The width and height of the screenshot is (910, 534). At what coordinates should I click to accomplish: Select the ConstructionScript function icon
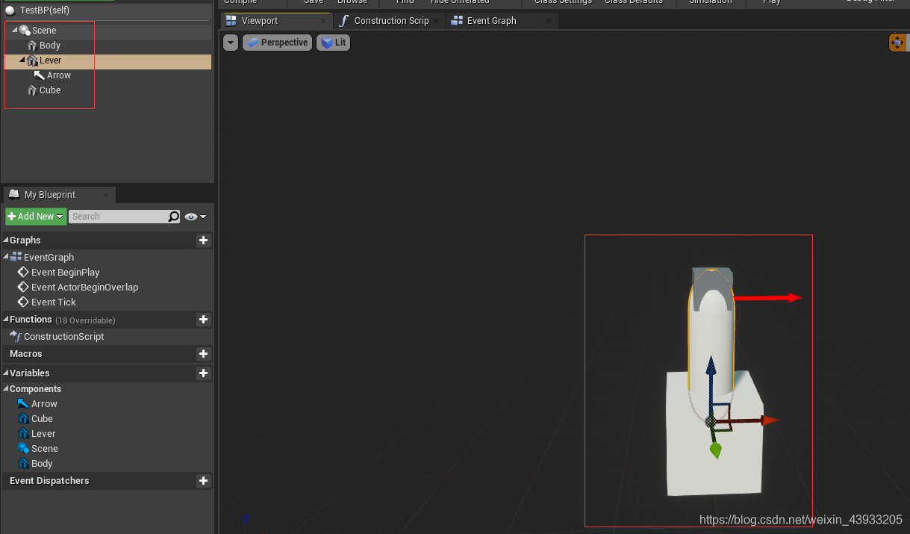(x=16, y=337)
